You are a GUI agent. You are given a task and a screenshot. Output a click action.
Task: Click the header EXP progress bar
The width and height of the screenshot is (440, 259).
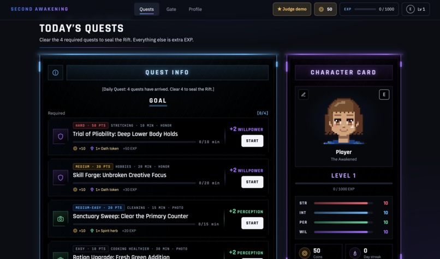point(365,9)
